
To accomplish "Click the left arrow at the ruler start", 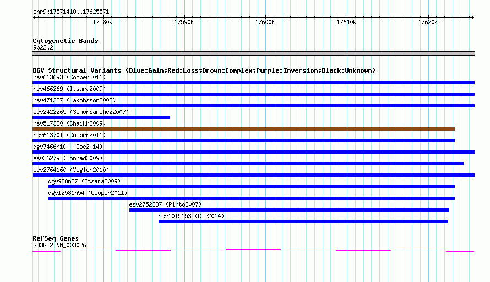I will pyautogui.click(x=34, y=18).
